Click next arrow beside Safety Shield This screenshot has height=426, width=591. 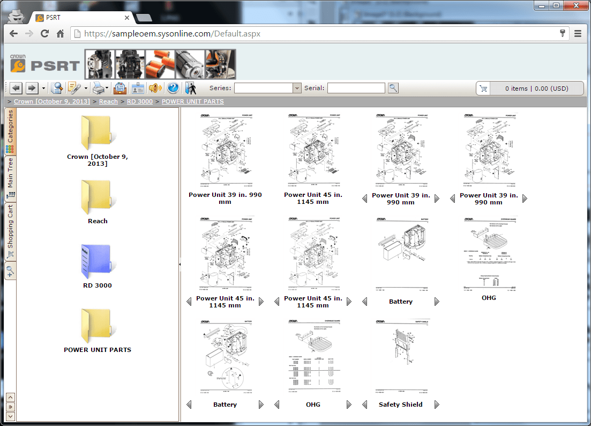click(x=437, y=405)
